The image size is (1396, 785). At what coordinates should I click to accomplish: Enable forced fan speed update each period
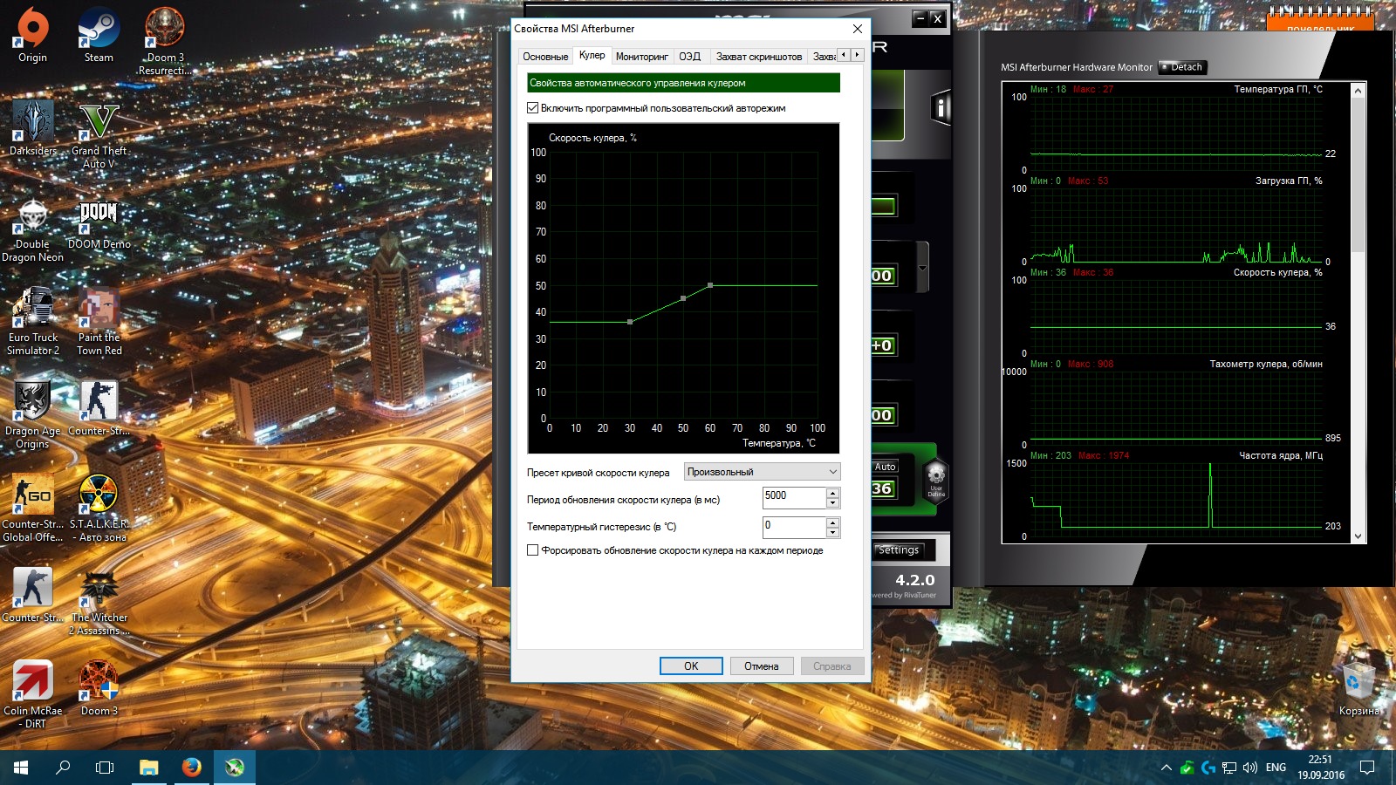[532, 550]
